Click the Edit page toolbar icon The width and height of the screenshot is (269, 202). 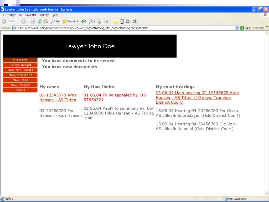point(106,21)
